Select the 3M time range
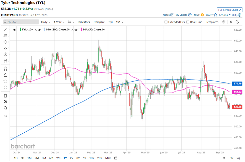 click(44, 158)
